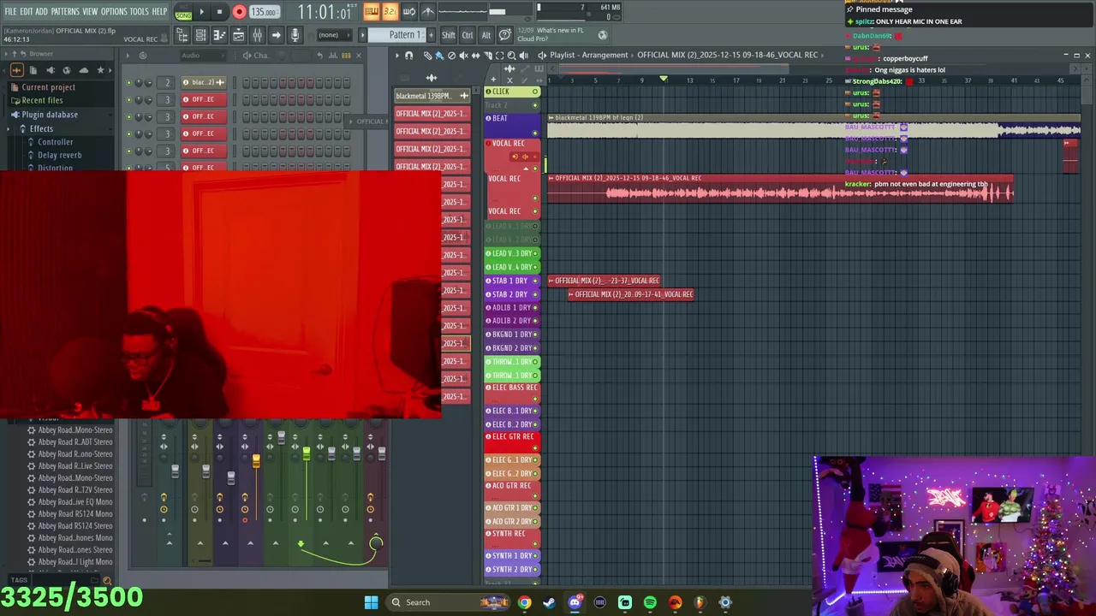Mute the ADLIB 1 DRY track
The image size is (1096, 616).
535,307
